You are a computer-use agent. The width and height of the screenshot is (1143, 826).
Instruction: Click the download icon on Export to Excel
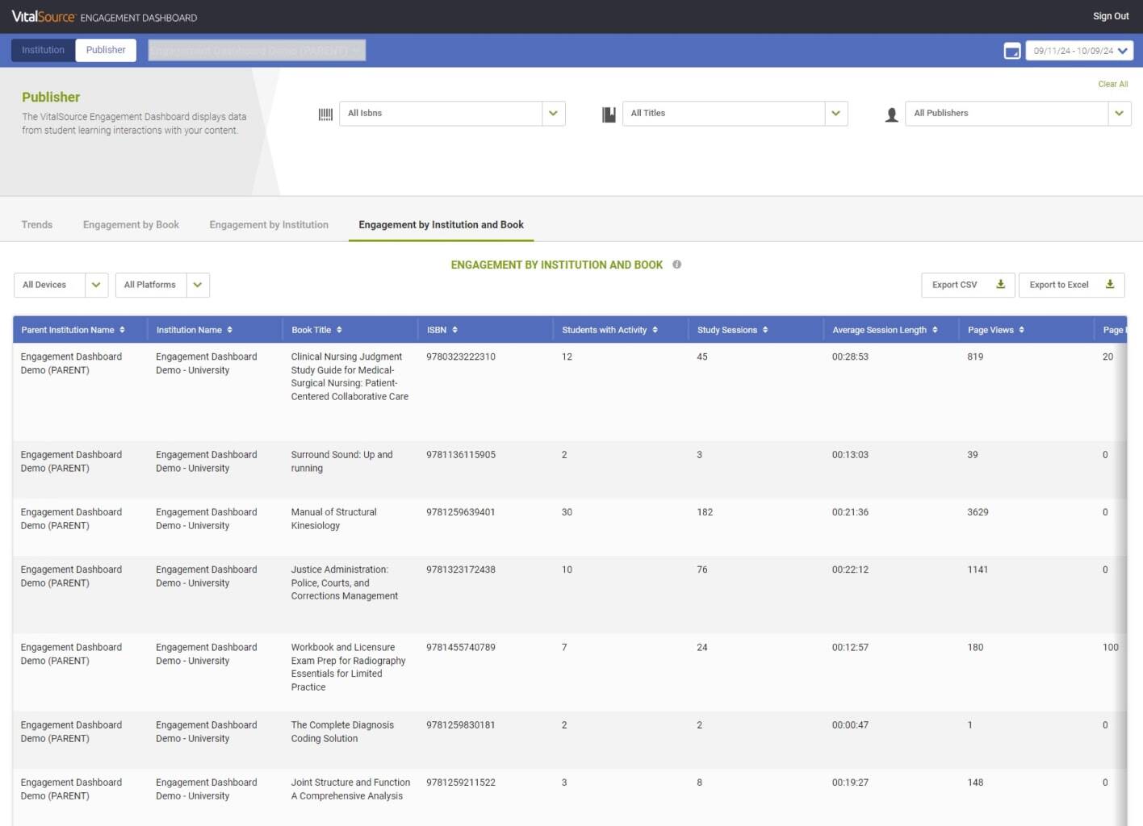pos(1110,284)
